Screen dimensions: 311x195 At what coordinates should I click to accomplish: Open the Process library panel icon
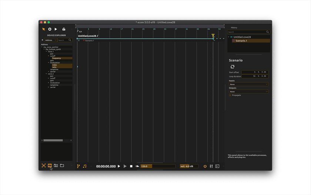tap(50, 166)
